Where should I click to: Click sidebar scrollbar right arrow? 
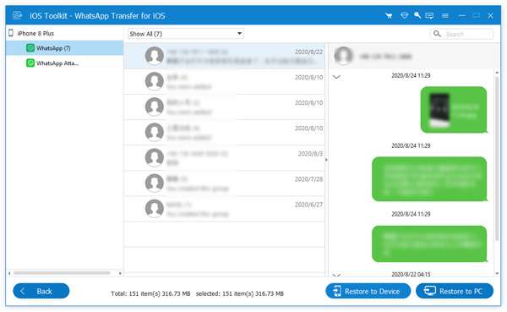120,273
